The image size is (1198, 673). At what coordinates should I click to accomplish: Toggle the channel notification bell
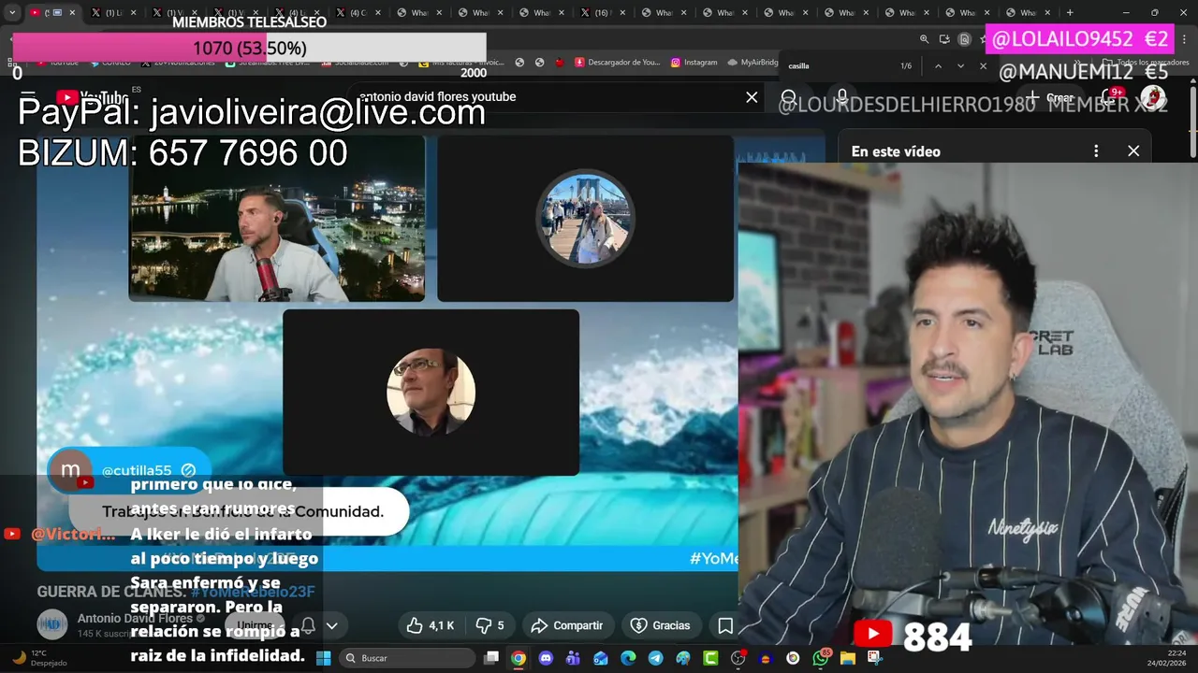click(x=307, y=625)
